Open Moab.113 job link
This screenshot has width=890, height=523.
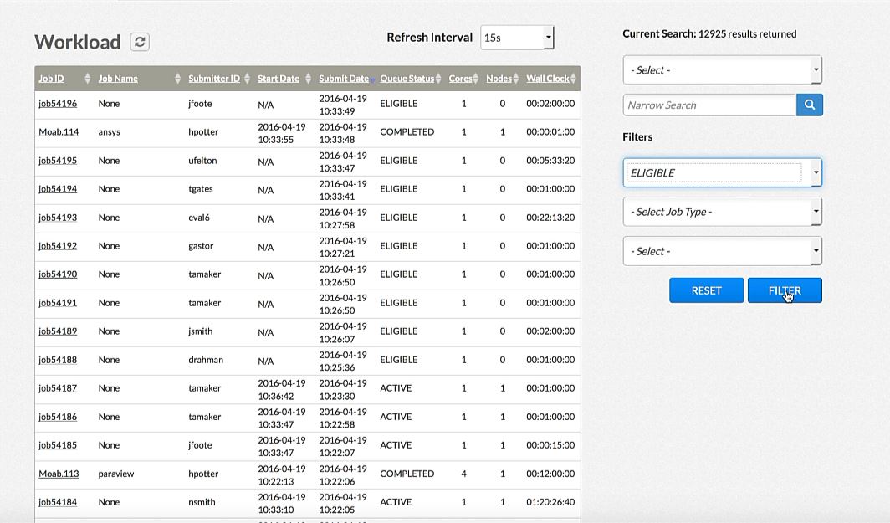pos(59,474)
